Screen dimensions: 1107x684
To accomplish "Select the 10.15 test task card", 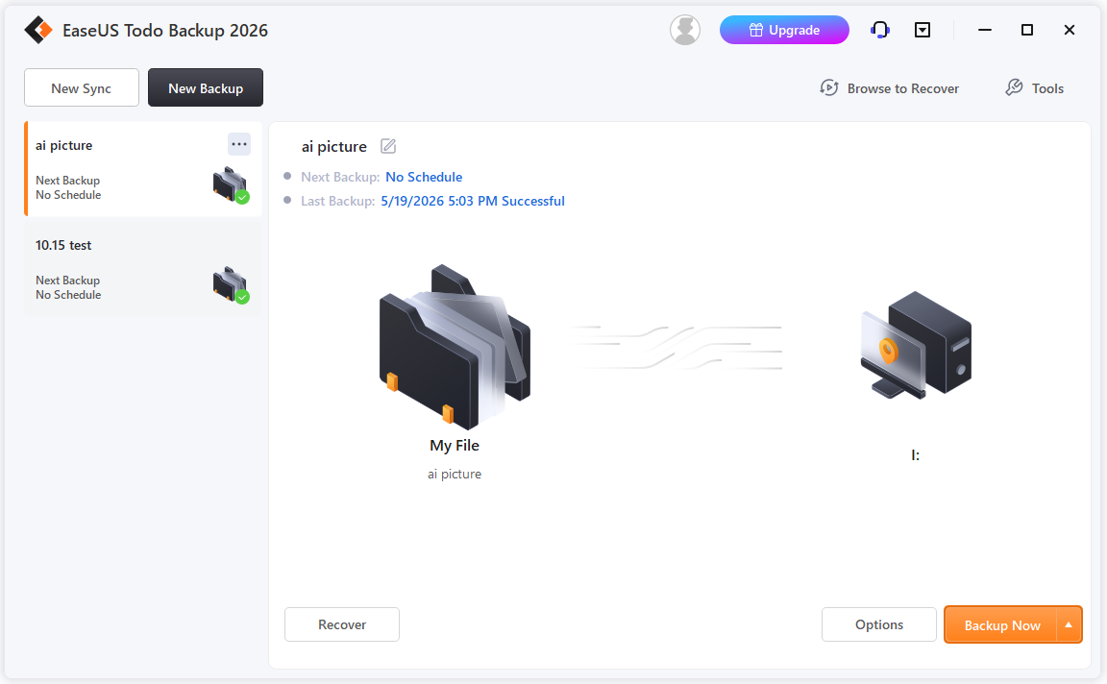I will [x=143, y=270].
